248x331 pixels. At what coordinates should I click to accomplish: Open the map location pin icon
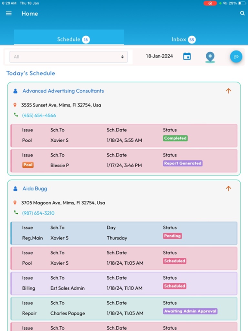point(210,57)
